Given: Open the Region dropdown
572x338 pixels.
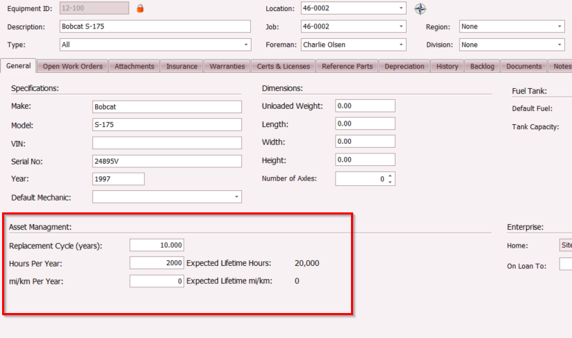Looking at the screenshot, I should 559,26.
